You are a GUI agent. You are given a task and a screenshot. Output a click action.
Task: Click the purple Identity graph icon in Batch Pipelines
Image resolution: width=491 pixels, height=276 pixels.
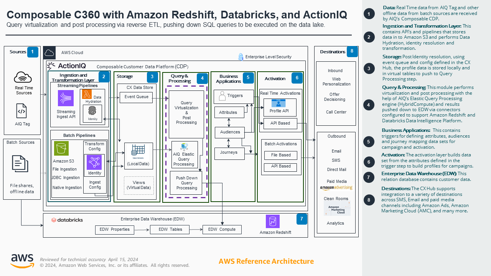tap(94, 162)
